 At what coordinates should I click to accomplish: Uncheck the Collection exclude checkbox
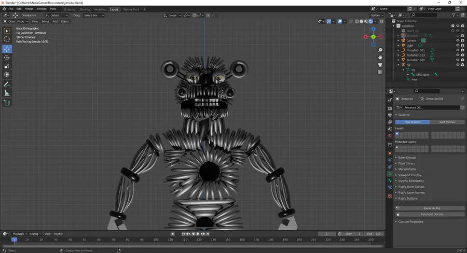[452, 26]
